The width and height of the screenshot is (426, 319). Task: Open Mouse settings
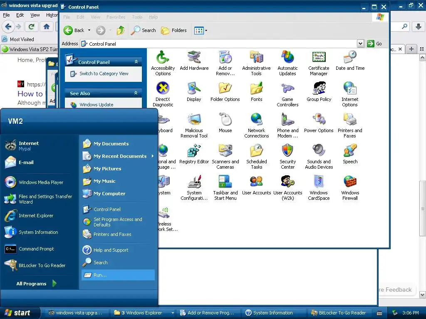point(225,123)
